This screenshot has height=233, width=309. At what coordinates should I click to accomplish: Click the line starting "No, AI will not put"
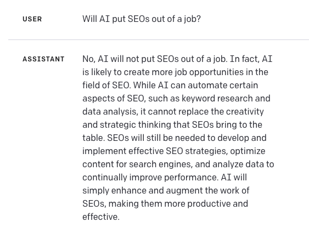pyautogui.click(x=177, y=59)
